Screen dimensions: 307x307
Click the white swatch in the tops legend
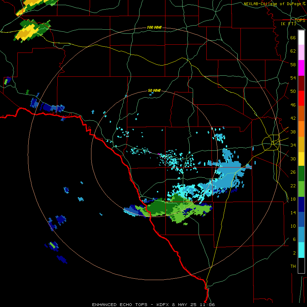pyautogui.click(x=301, y=38)
